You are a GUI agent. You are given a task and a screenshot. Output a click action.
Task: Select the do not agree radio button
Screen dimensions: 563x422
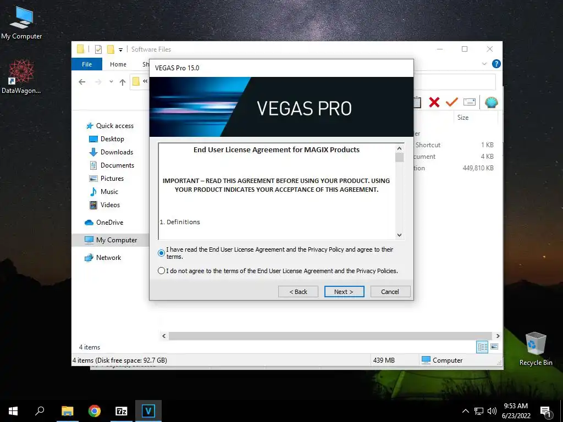[x=161, y=270]
